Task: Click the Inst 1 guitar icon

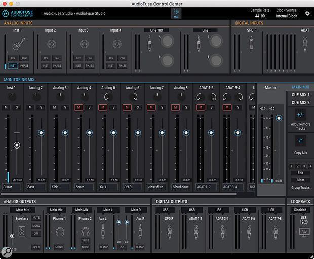Action: (x=19, y=44)
